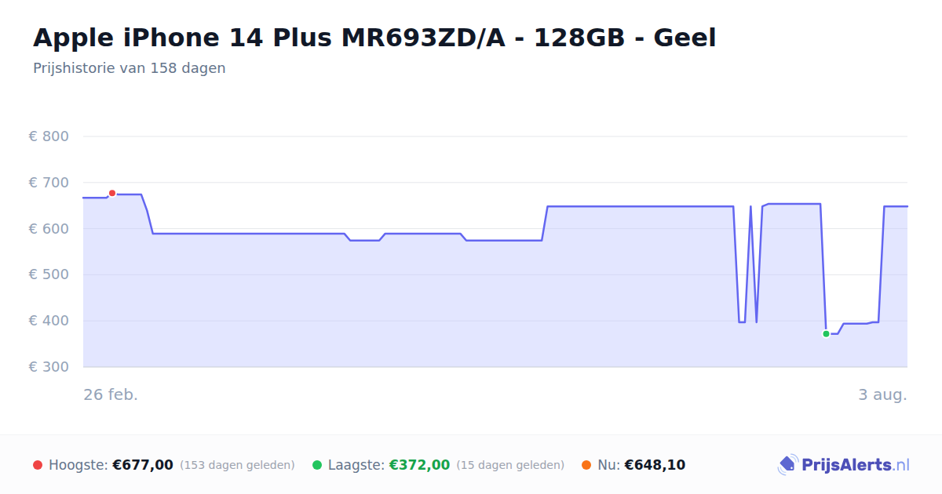
Task: Click the green dot beside Laagste
Action: point(317,465)
